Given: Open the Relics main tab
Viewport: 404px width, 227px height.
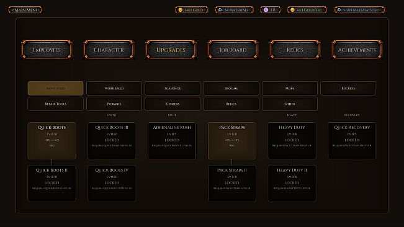Looking at the screenshot, I should point(295,50).
